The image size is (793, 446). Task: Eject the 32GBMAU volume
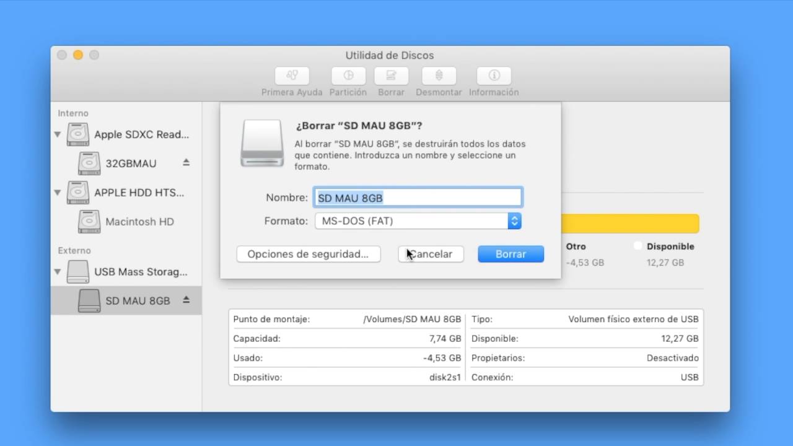[186, 162]
